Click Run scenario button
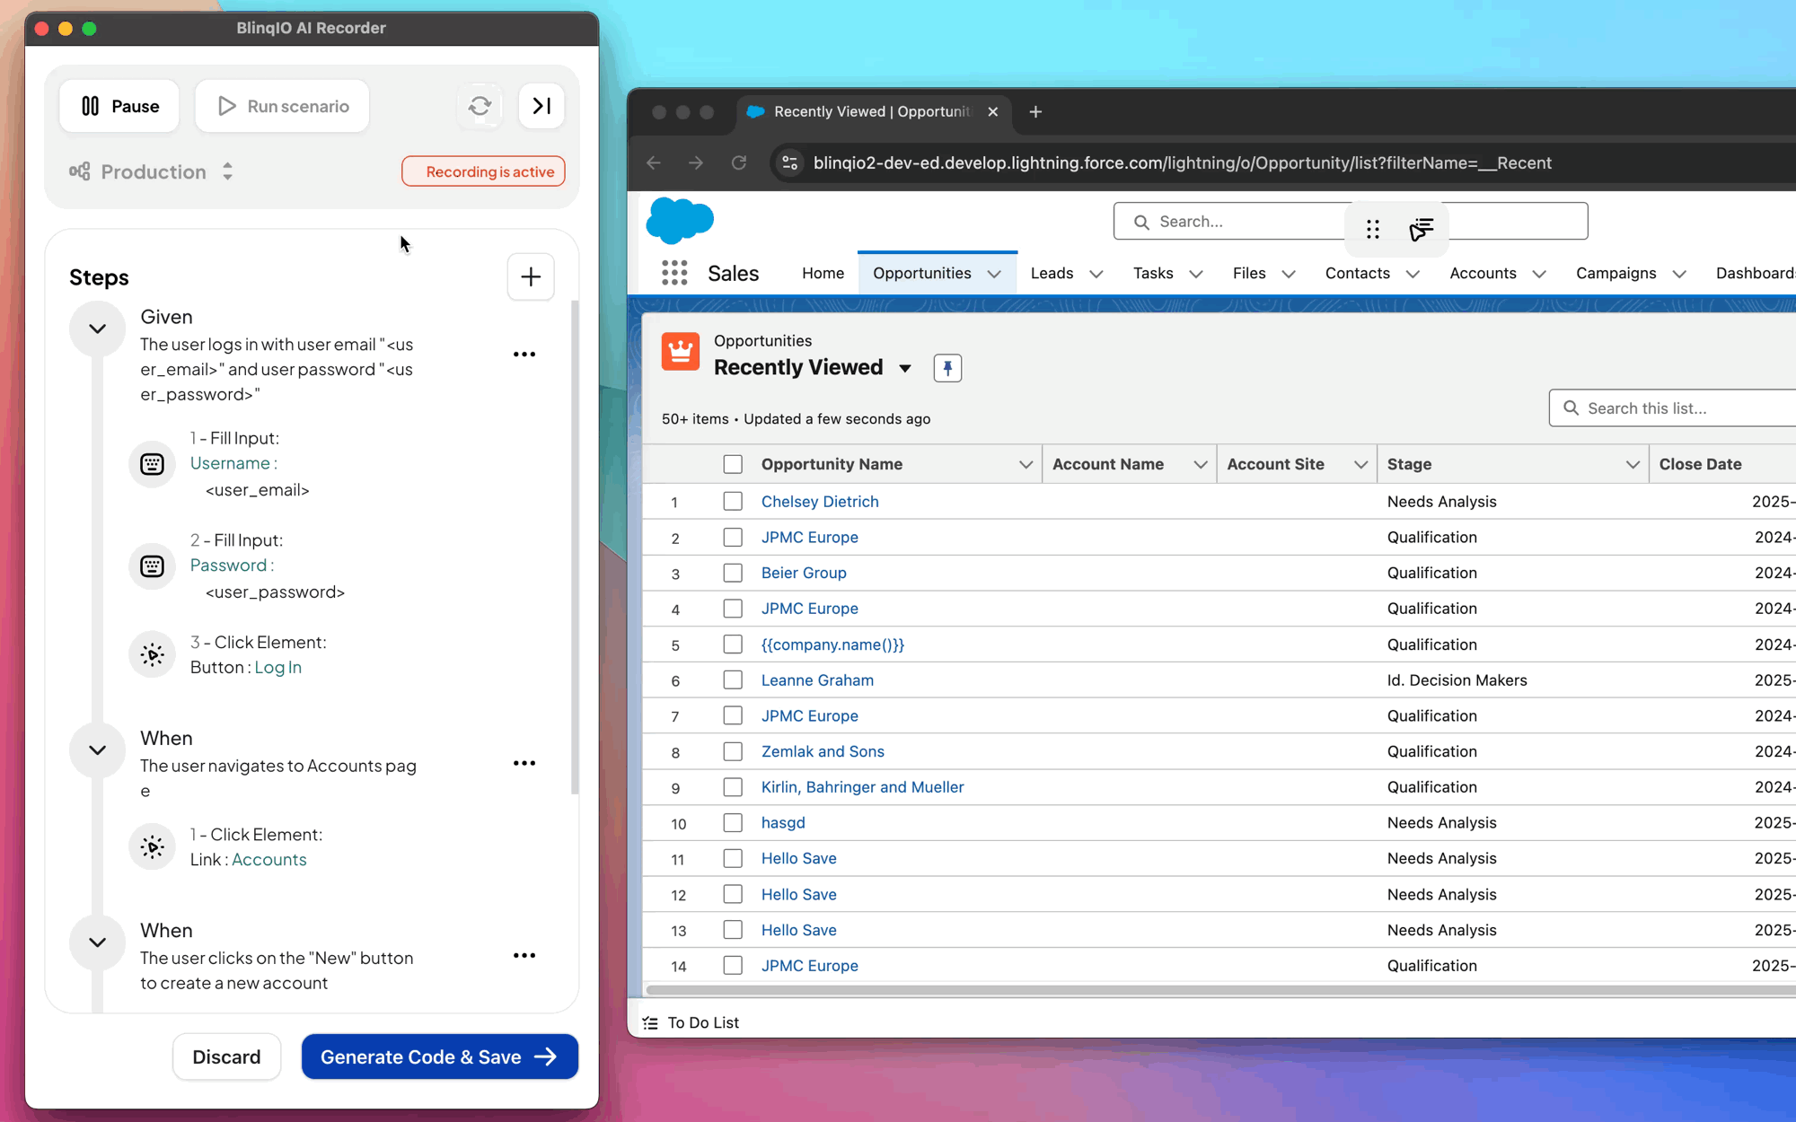1796x1122 pixels. click(282, 106)
